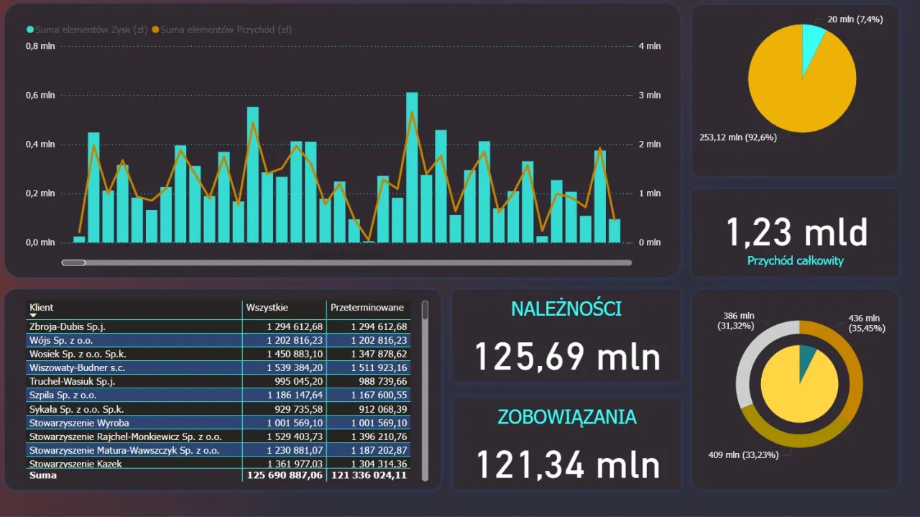Click the Przychód całkowity label
The height and width of the screenshot is (517, 920).
point(794,260)
